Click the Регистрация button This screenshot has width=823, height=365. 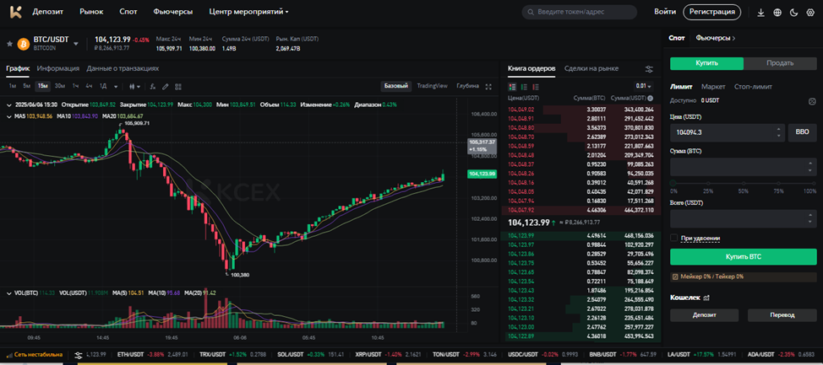(711, 12)
